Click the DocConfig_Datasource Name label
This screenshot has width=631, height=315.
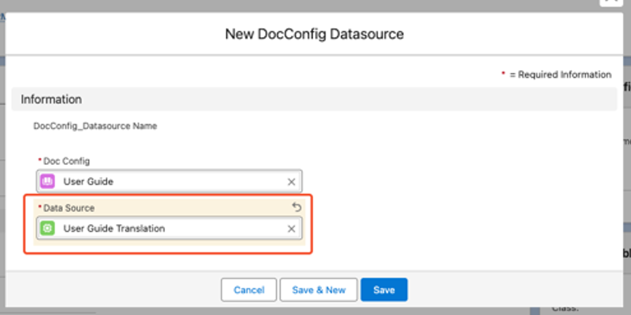[x=95, y=126]
